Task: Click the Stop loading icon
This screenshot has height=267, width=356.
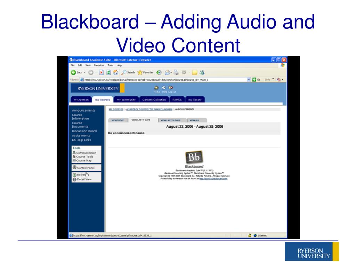Action: [101, 72]
